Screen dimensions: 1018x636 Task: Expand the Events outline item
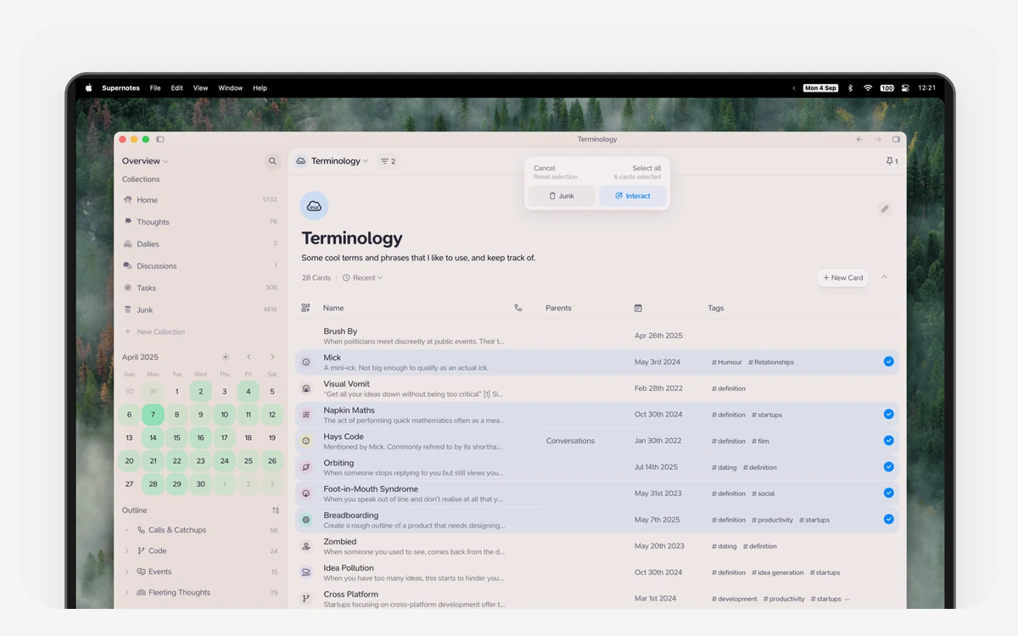click(x=127, y=572)
